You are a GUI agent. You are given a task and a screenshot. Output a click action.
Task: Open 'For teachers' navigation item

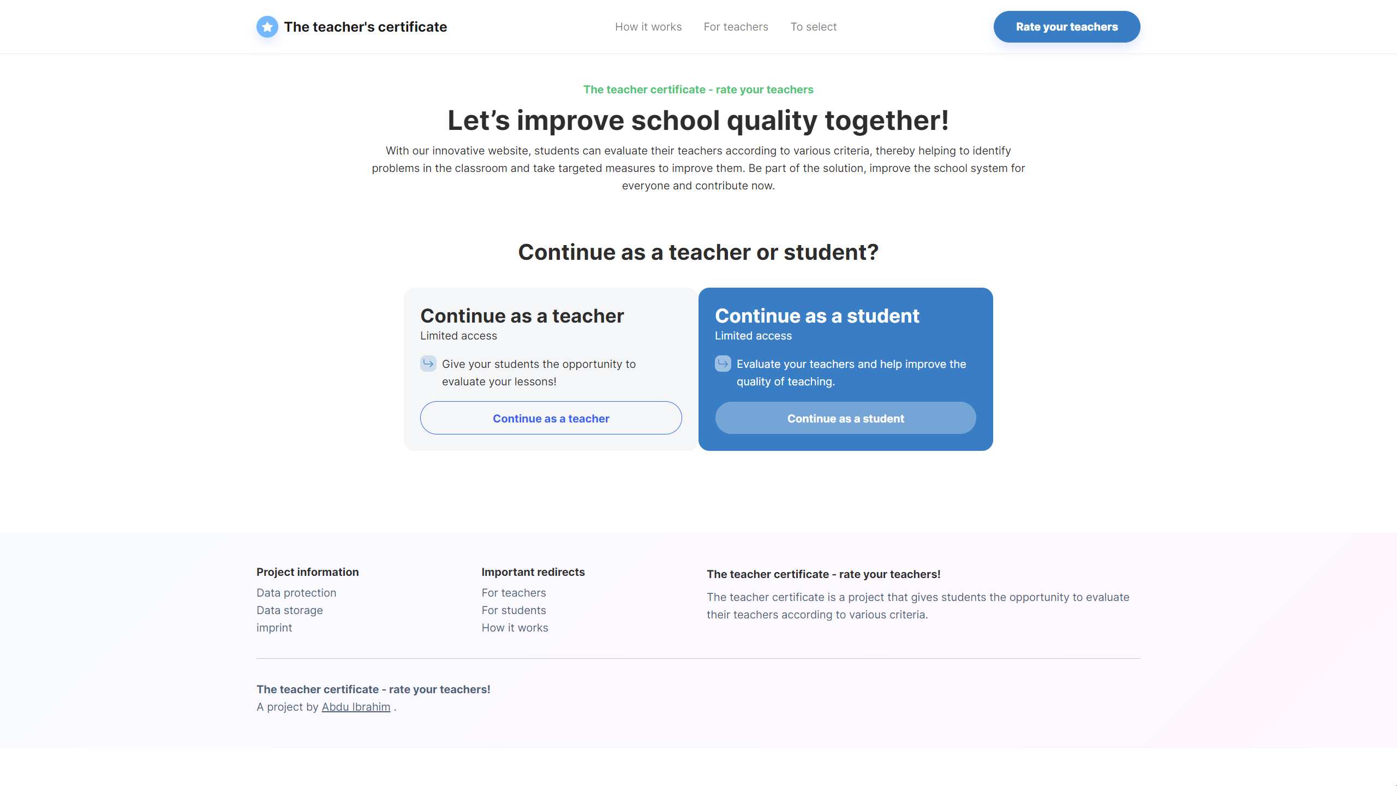click(736, 27)
